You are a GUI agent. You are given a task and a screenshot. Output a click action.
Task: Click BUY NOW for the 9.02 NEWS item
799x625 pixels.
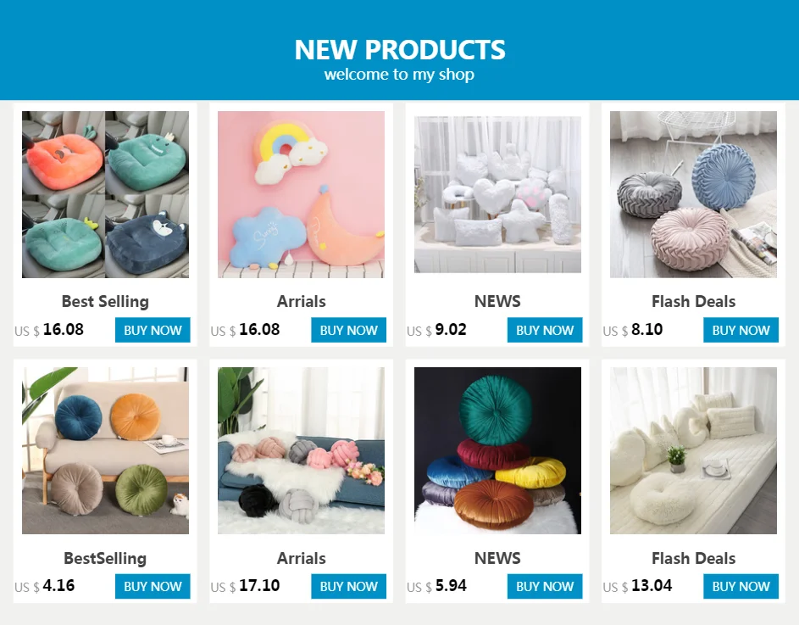pos(545,330)
